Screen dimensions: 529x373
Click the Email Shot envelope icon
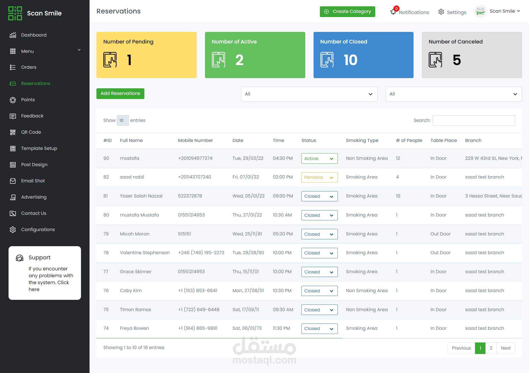13,181
